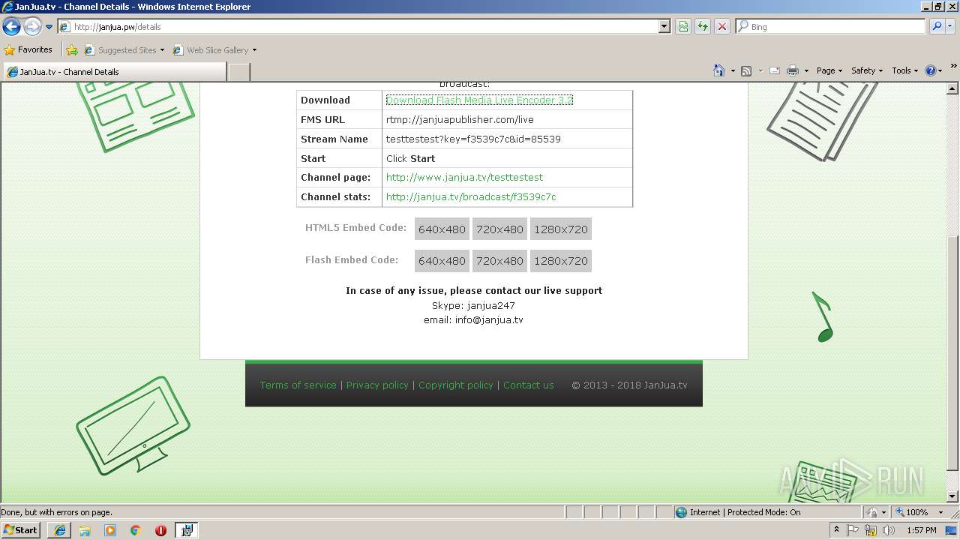Click the FMS URL value rtmp://janjuapublisher.com/live
The height and width of the screenshot is (540, 960).
tap(460, 119)
